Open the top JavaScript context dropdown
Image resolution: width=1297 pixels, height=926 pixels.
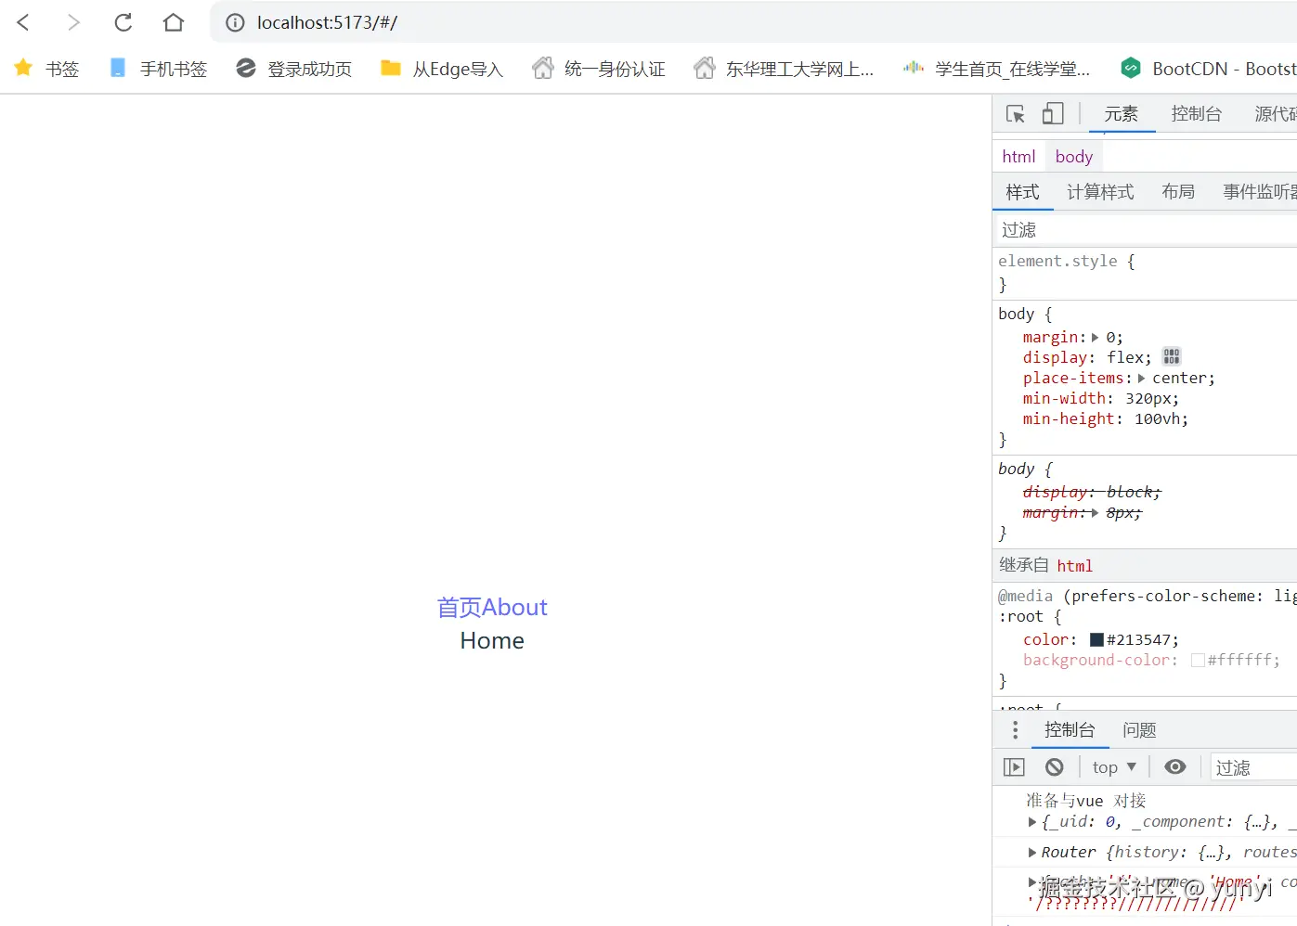click(x=1114, y=767)
